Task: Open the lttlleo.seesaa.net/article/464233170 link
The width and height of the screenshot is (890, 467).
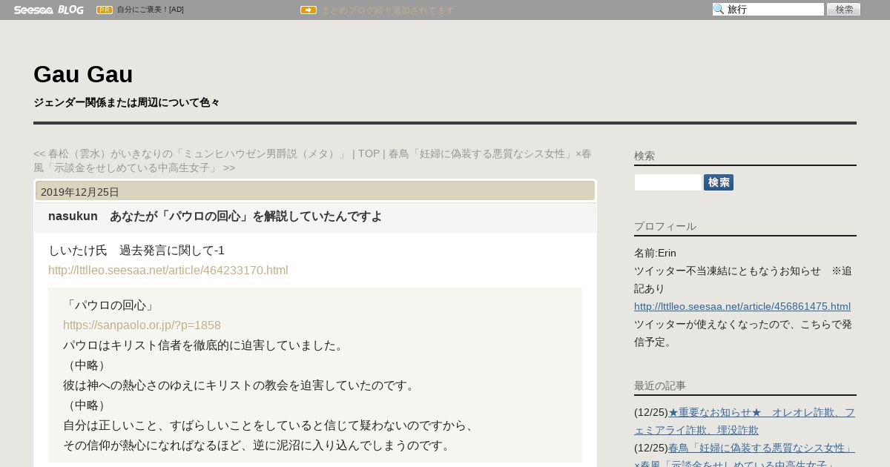Action: point(168,271)
